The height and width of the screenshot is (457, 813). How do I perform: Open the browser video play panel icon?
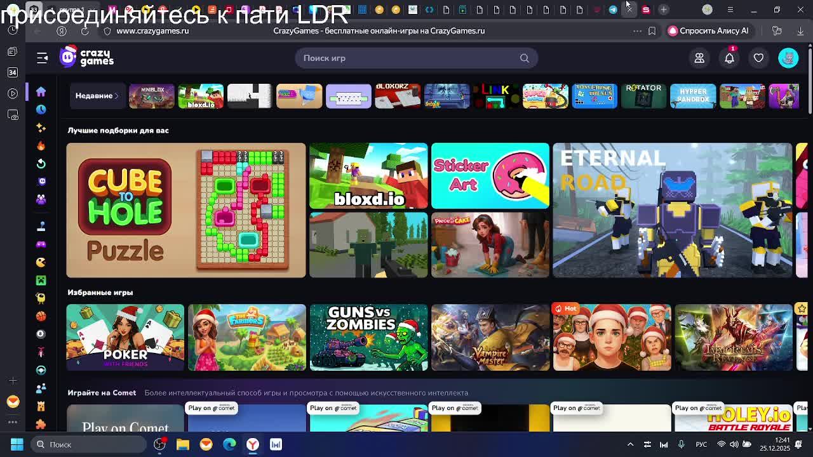click(13, 93)
